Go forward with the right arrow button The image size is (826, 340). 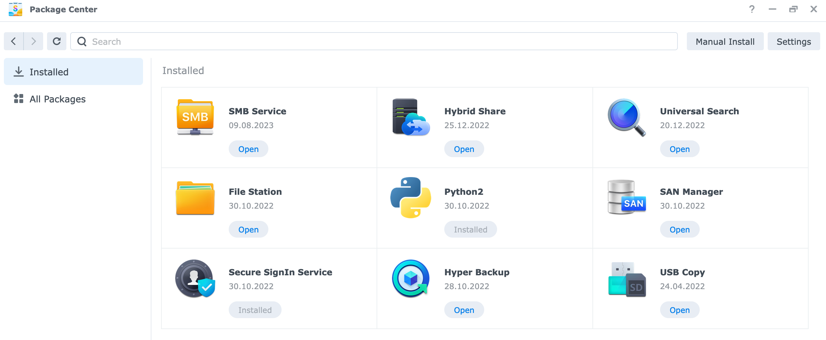coord(34,41)
